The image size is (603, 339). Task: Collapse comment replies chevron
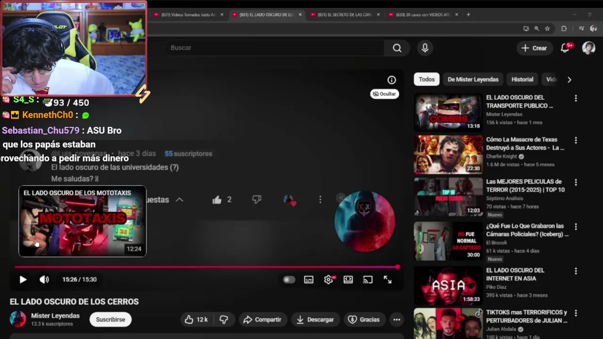pyautogui.click(x=179, y=200)
